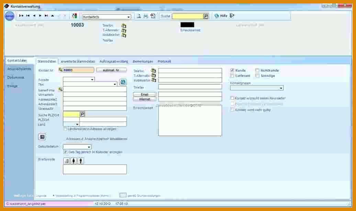Click dial icon beside form T-Alternativ field

click(x=154, y=75)
